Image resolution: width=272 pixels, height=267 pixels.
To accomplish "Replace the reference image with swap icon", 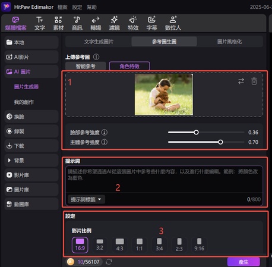I will point(241,81).
